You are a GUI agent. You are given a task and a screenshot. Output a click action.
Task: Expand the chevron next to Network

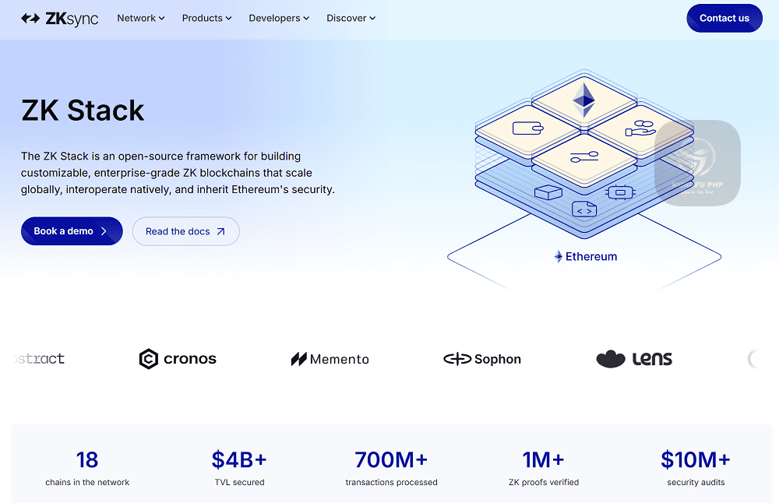click(x=161, y=19)
